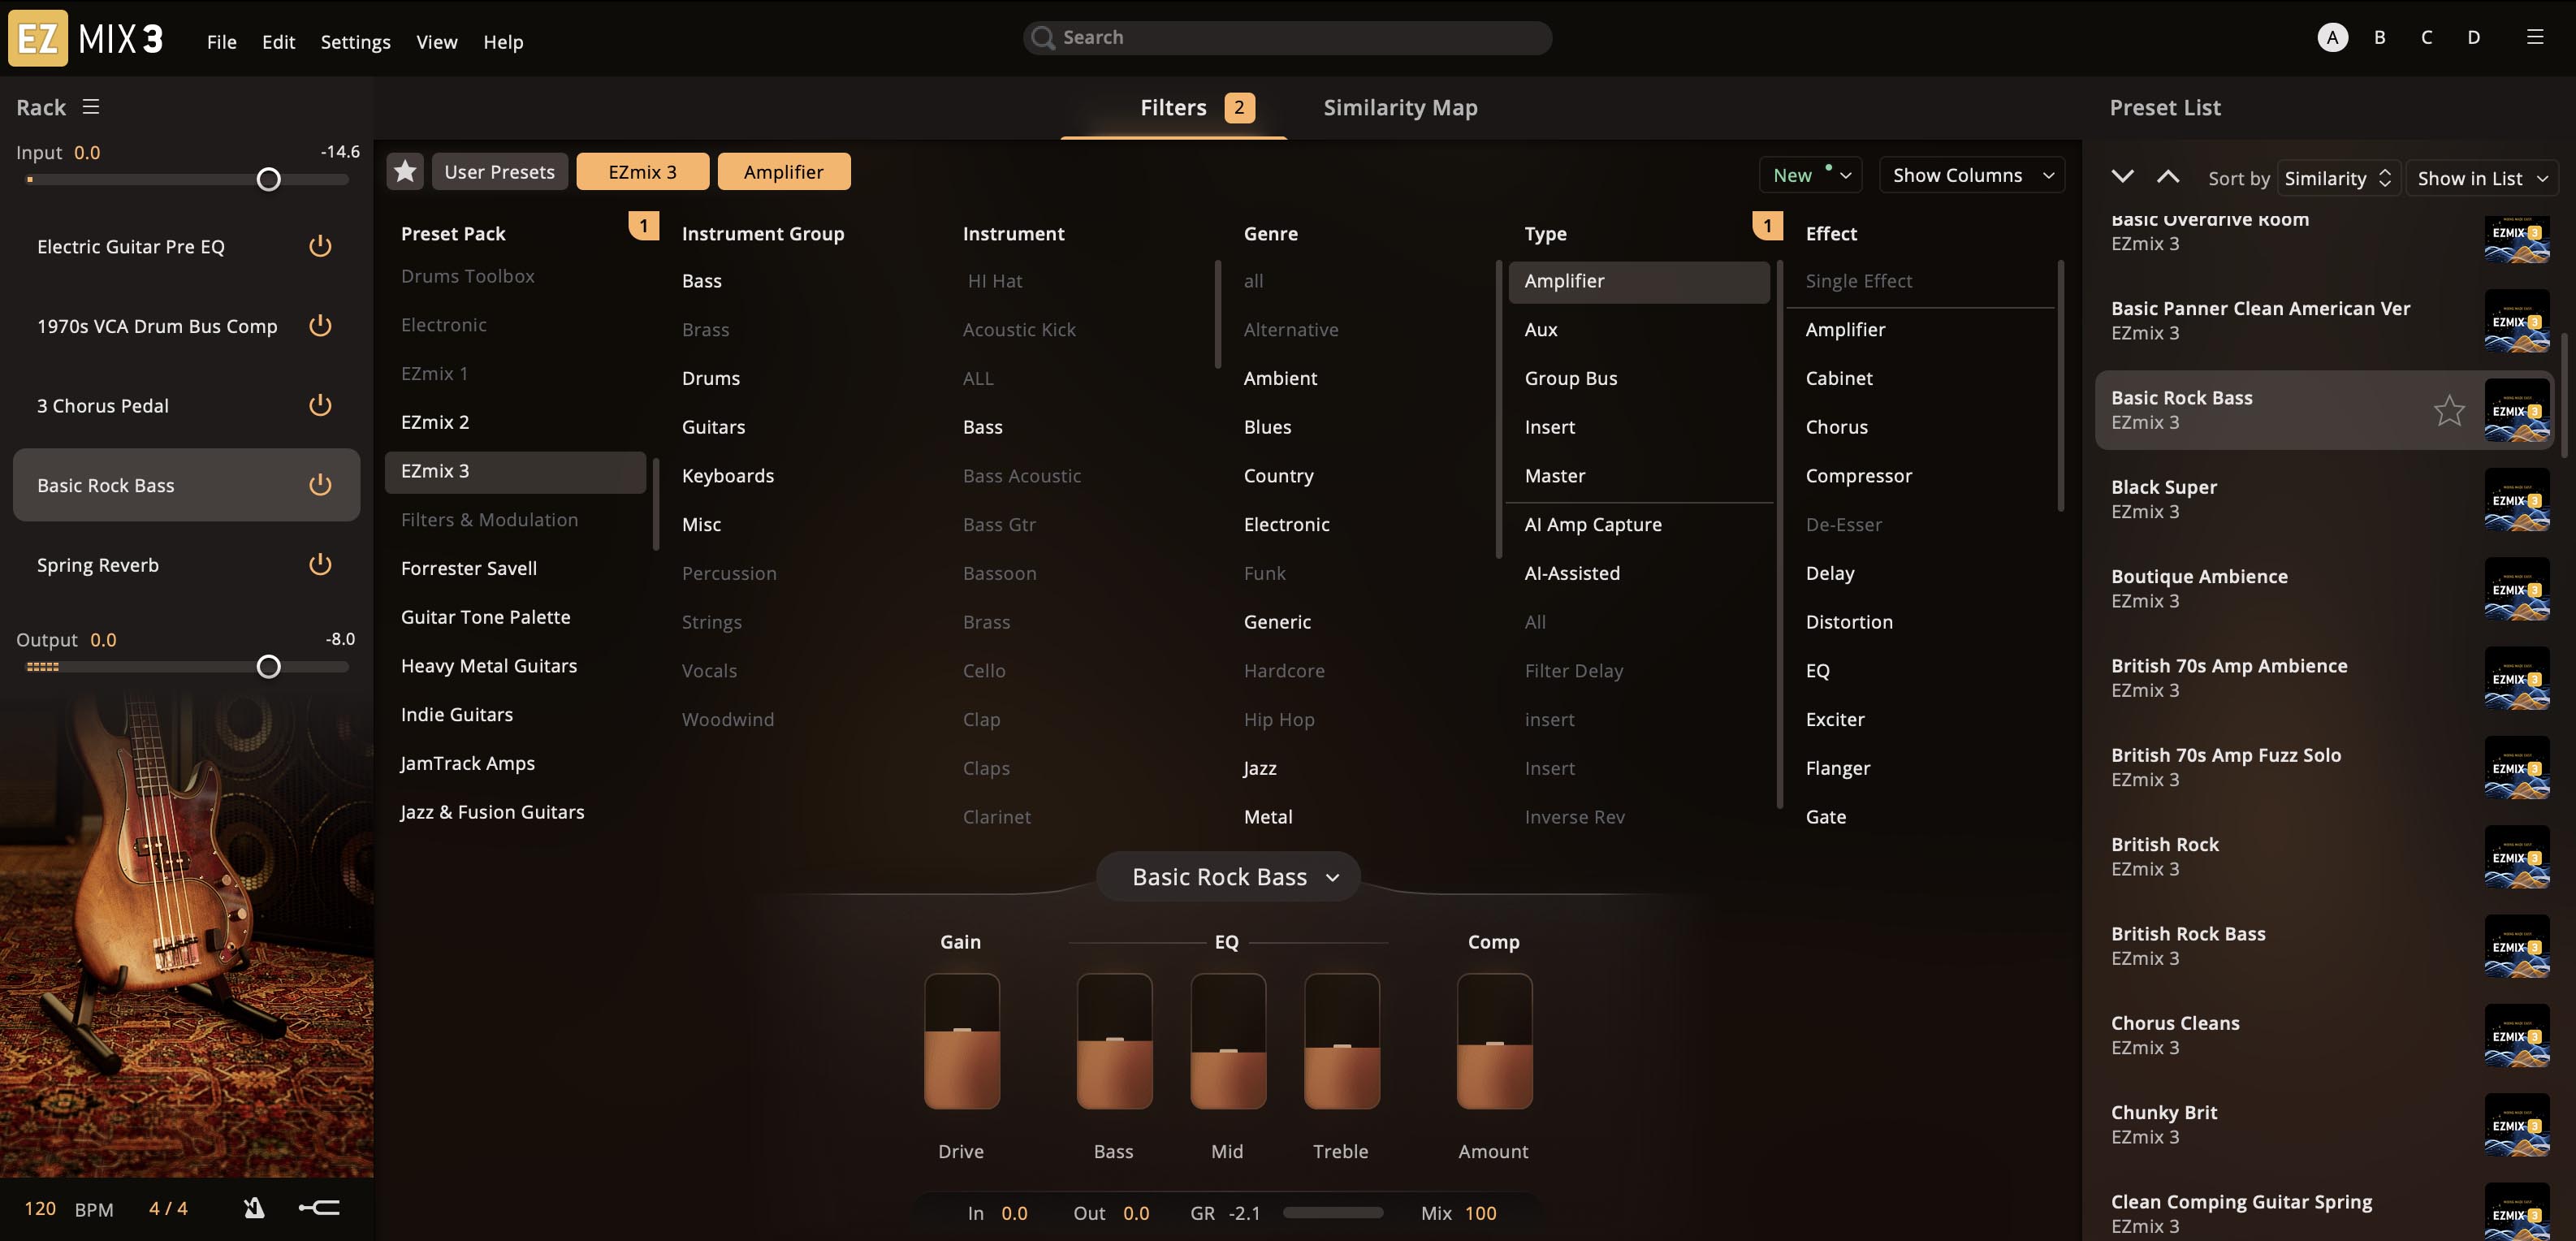The width and height of the screenshot is (2576, 1241).
Task: Click the Preset Pack filter count badge
Action: pos(643,226)
